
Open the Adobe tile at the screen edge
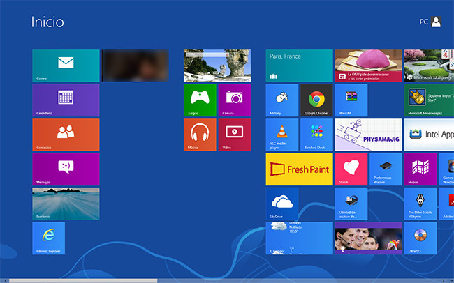click(446, 204)
